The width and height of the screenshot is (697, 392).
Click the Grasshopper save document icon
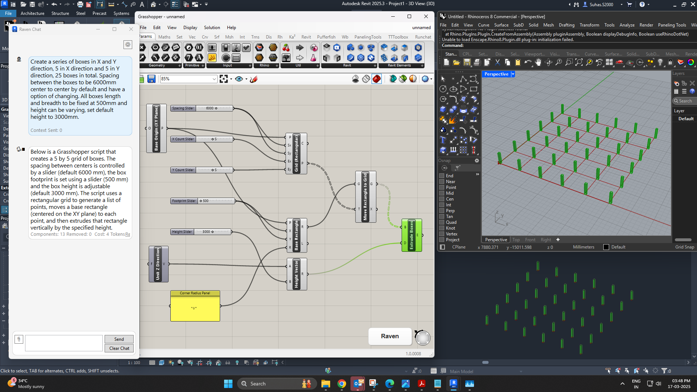coord(151,79)
